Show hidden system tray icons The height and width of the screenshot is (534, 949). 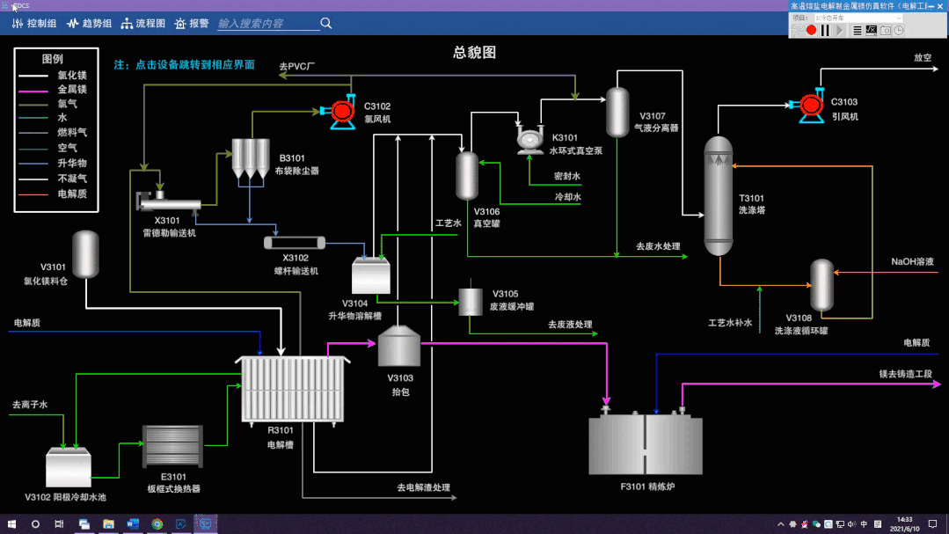781,524
